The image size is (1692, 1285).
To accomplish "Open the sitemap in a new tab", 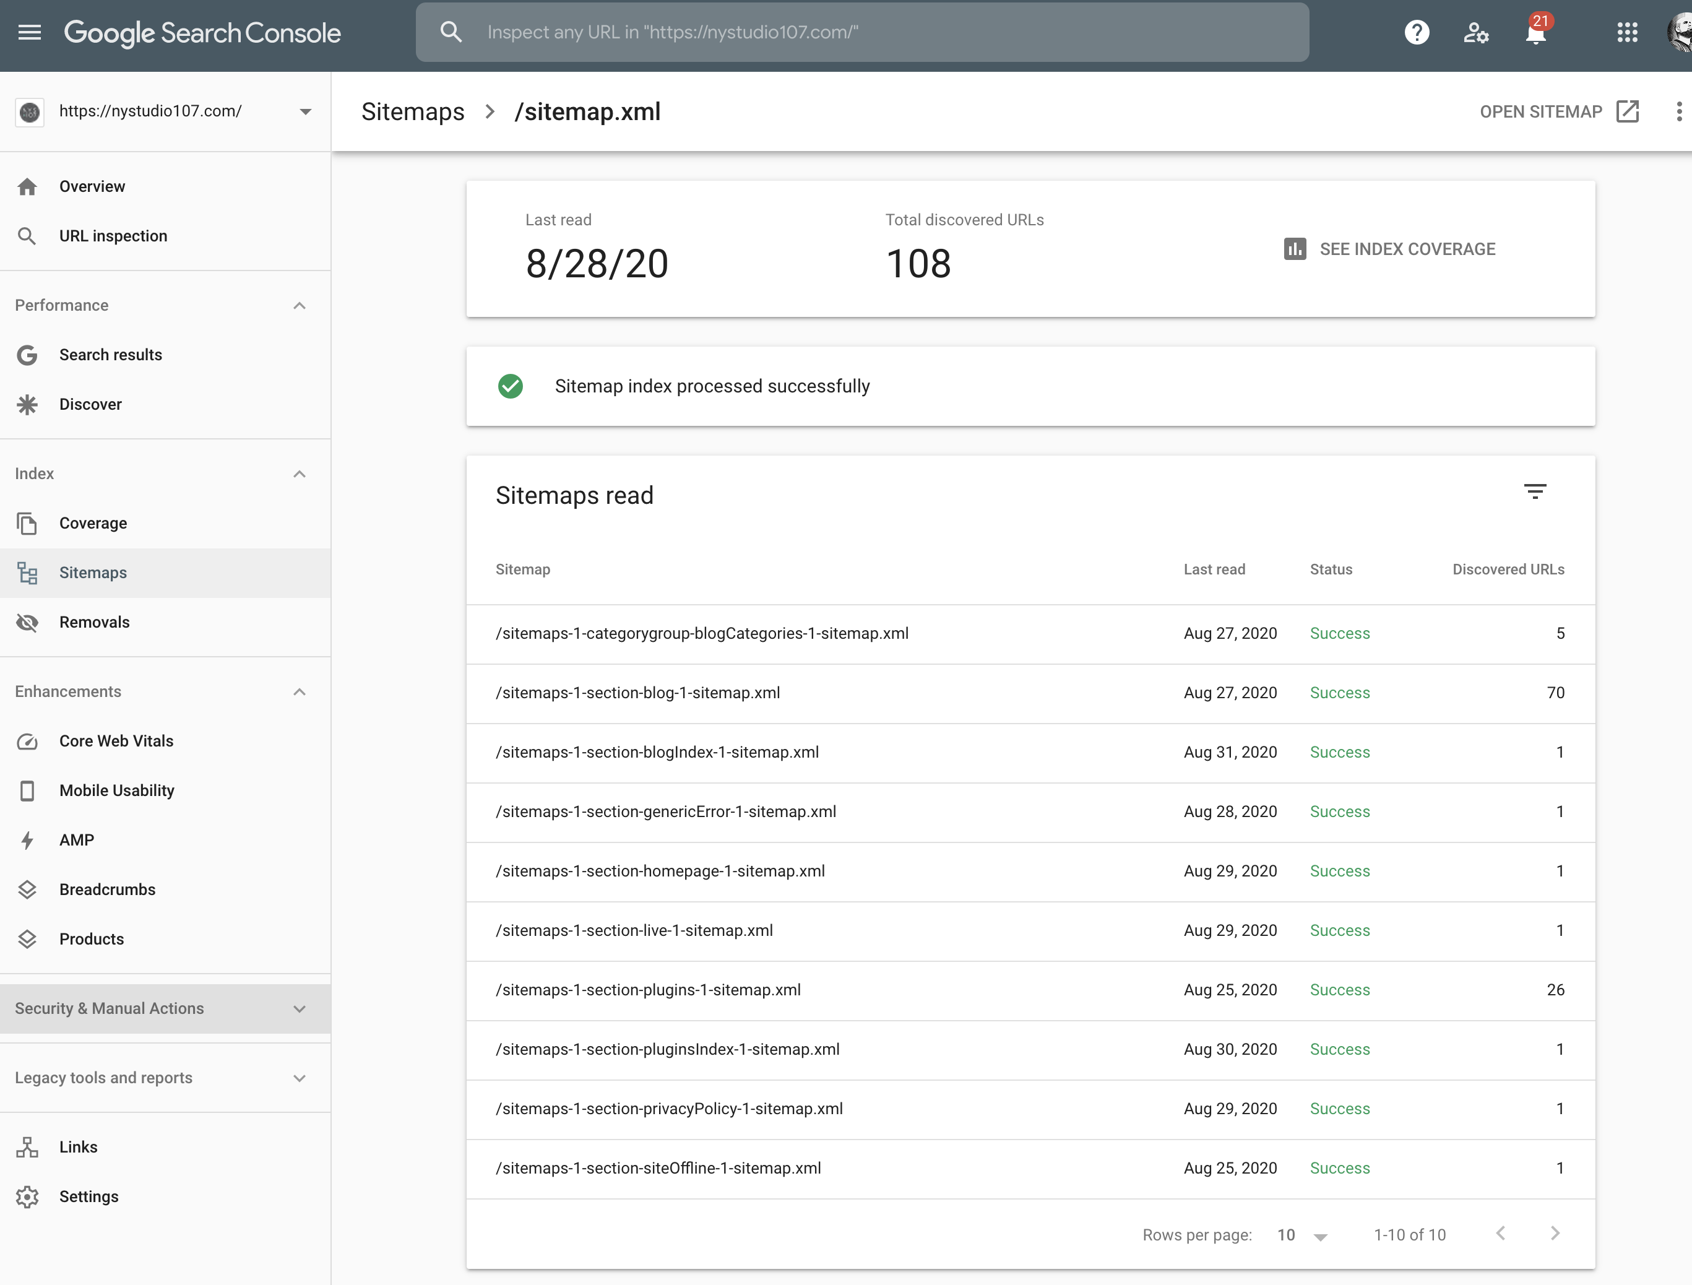I will coord(1557,111).
